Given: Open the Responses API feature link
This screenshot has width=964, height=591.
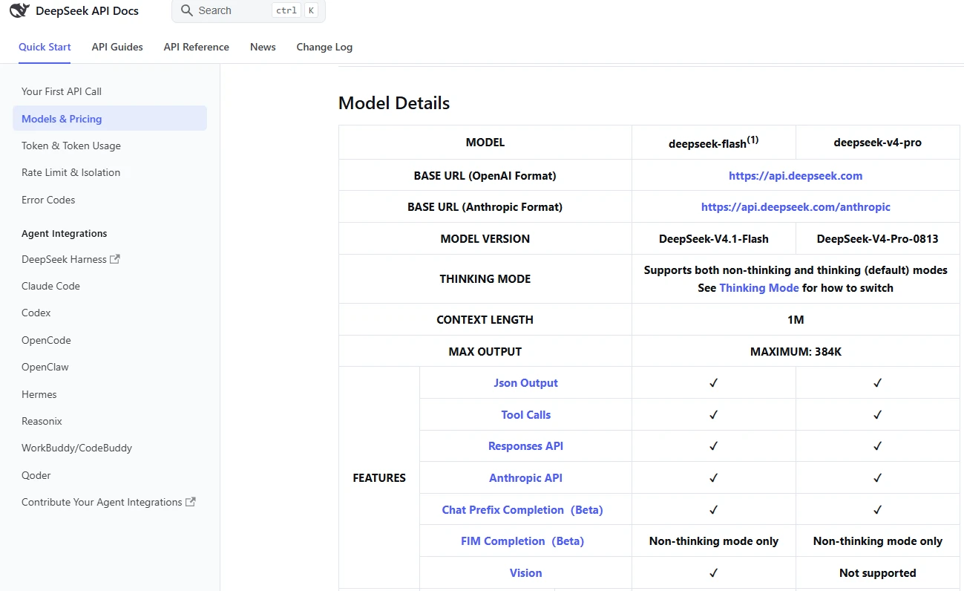Looking at the screenshot, I should [x=525, y=446].
